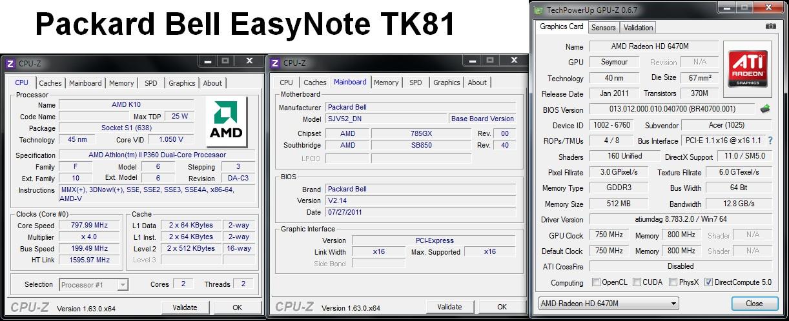The width and height of the screenshot is (789, 321).
Task: Click the Acer (1025) subvendor field
Action: pos(726,125)
